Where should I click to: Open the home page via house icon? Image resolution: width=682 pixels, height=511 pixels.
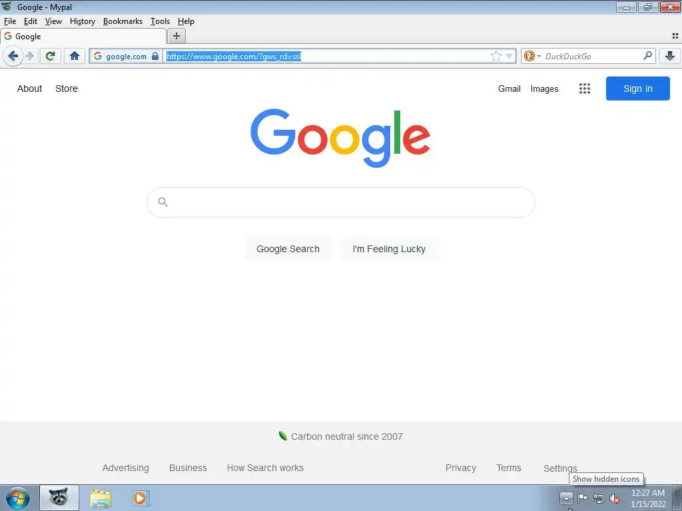(75, 56)
